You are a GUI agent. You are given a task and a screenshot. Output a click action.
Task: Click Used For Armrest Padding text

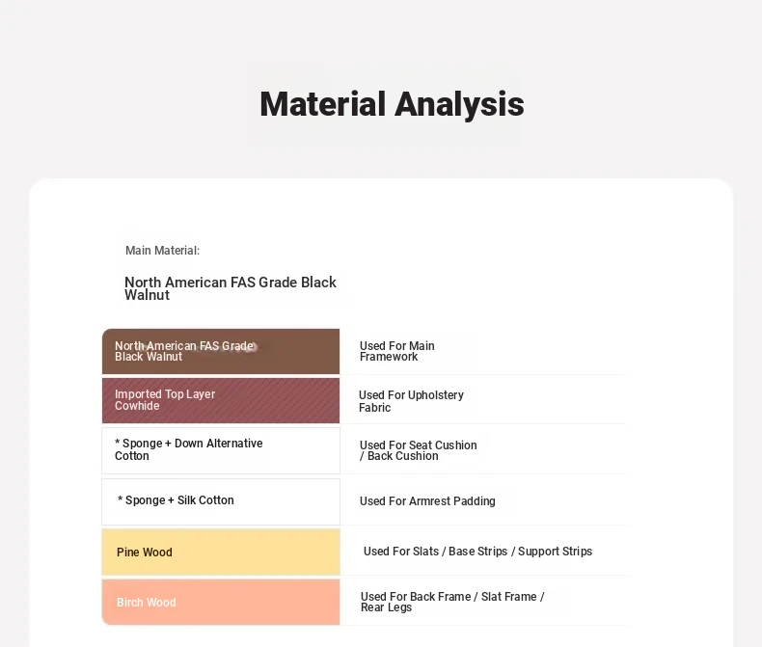tap(427, 501)
